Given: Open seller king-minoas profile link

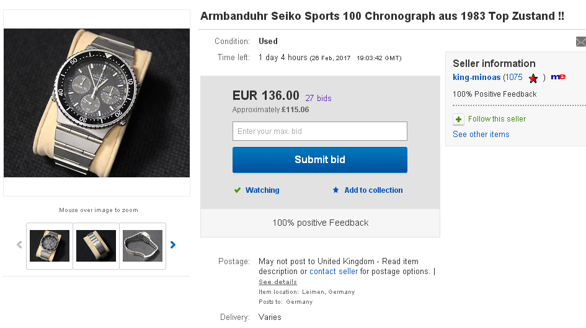Looking at the screenshot, I should (x=476, y=78).
